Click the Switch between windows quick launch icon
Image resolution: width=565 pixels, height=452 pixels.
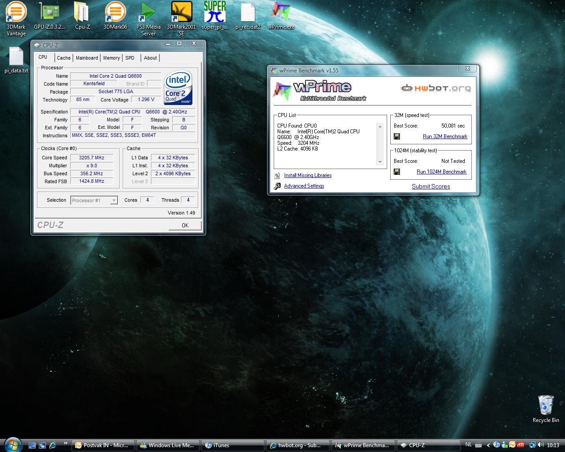(x=42, y=445)
